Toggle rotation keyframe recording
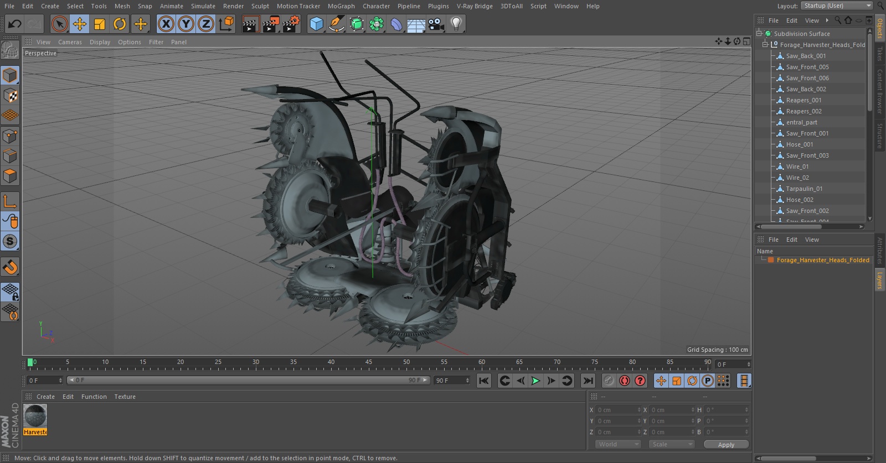The width and height of the screenshot is (886, 463). (692, 381)
